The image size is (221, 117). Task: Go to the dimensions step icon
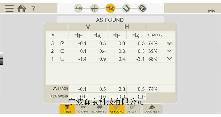tap(78, 8)
